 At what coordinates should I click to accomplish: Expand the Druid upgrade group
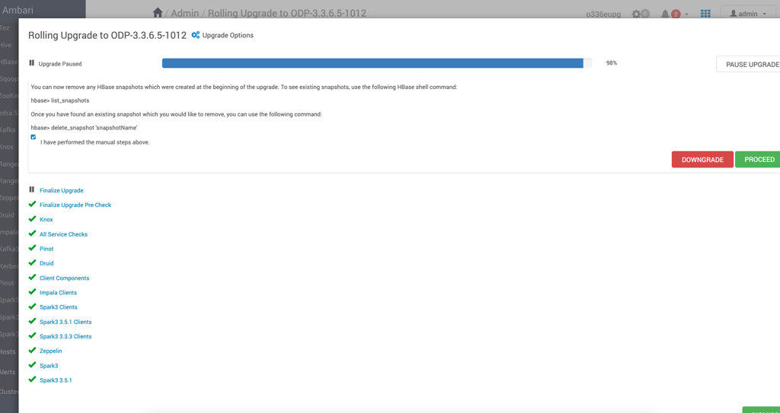[x=46, y=263]
